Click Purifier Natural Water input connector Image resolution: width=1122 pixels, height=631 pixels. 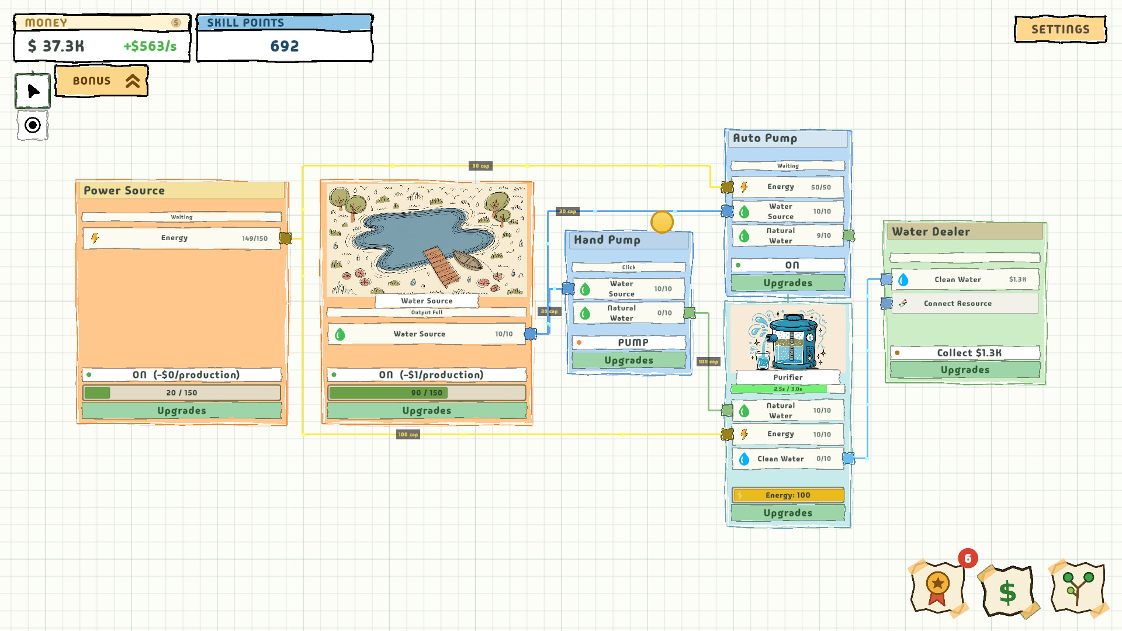click(x=727, y=411)
